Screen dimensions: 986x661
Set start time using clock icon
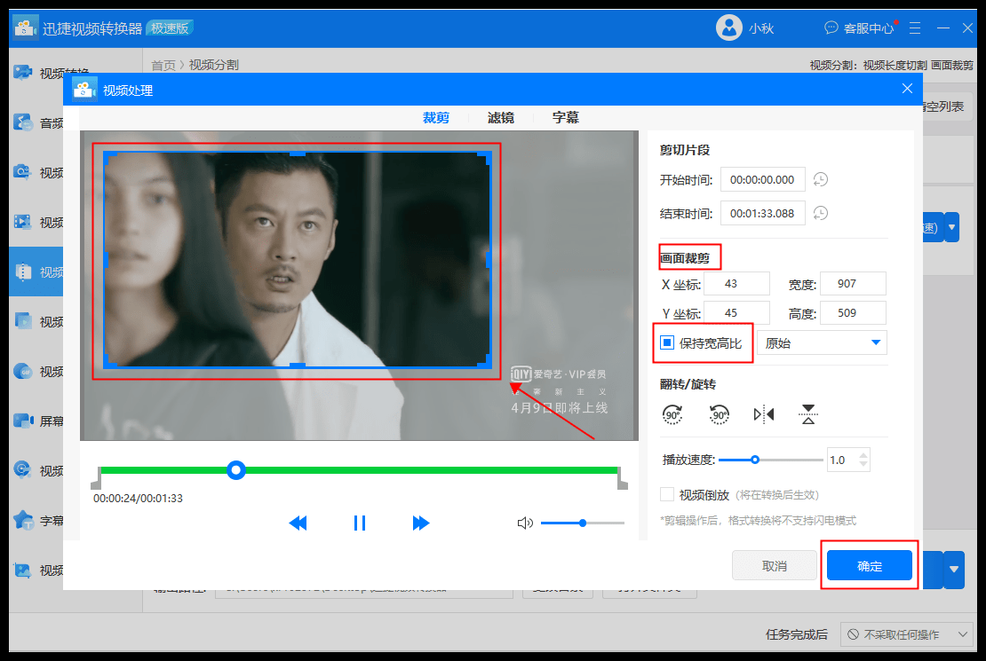pos(821,179)
